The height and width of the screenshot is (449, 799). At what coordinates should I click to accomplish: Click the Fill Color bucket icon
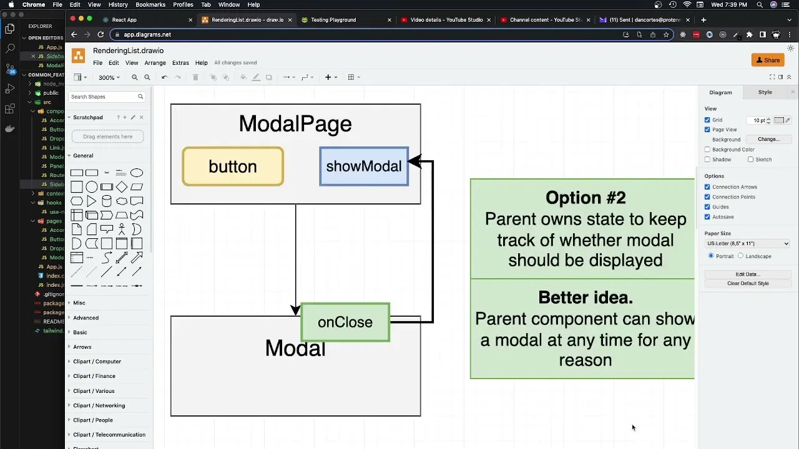click(243, 77)
